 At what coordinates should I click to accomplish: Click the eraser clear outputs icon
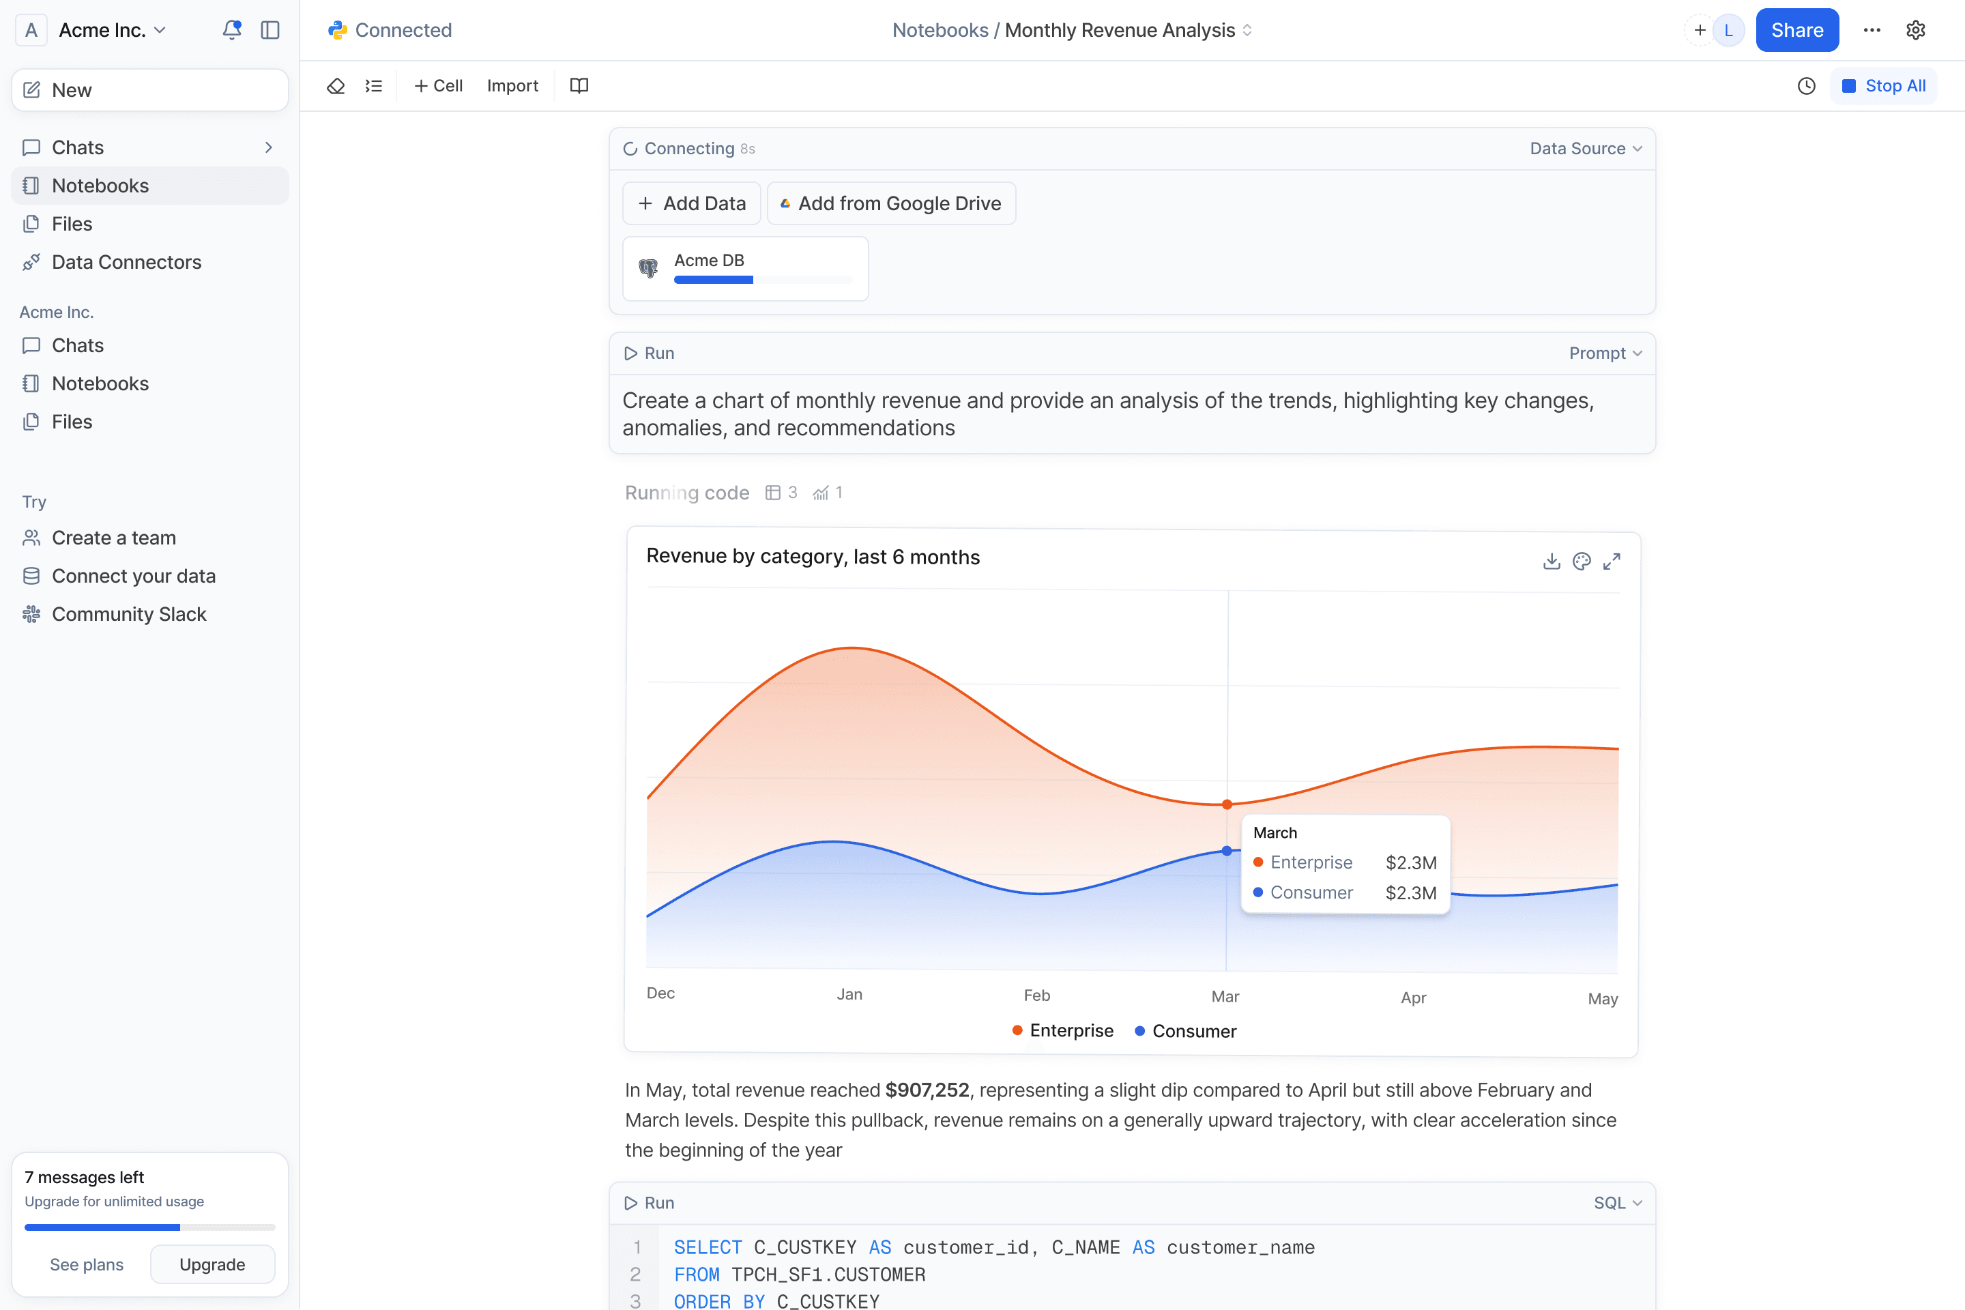(x=336, y=86)
